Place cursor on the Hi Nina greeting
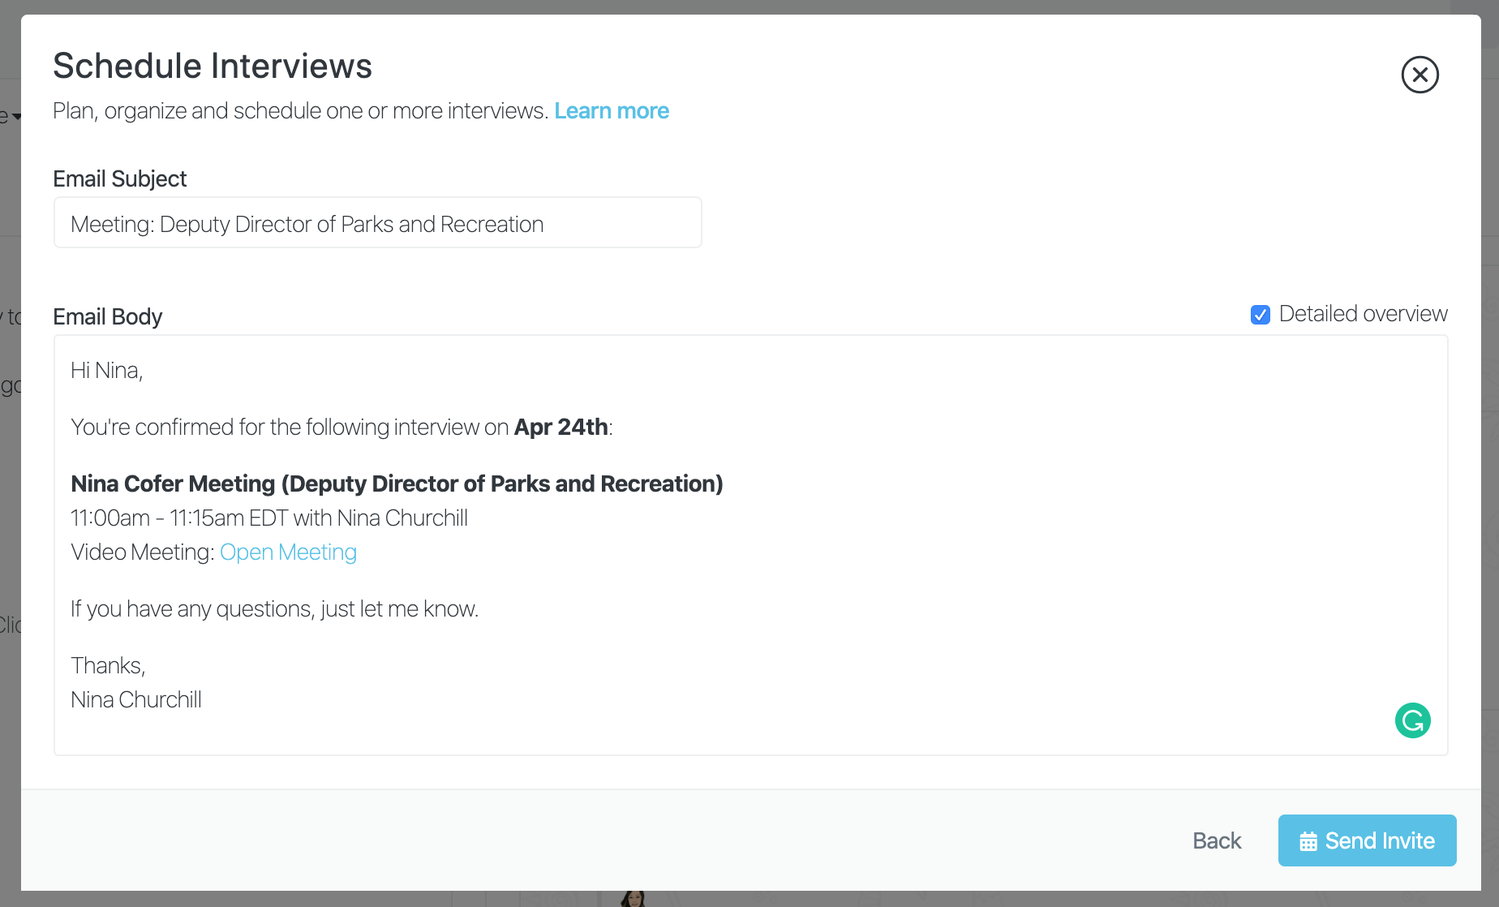Viewport: 1499px width, 907px height. point(106,371)
